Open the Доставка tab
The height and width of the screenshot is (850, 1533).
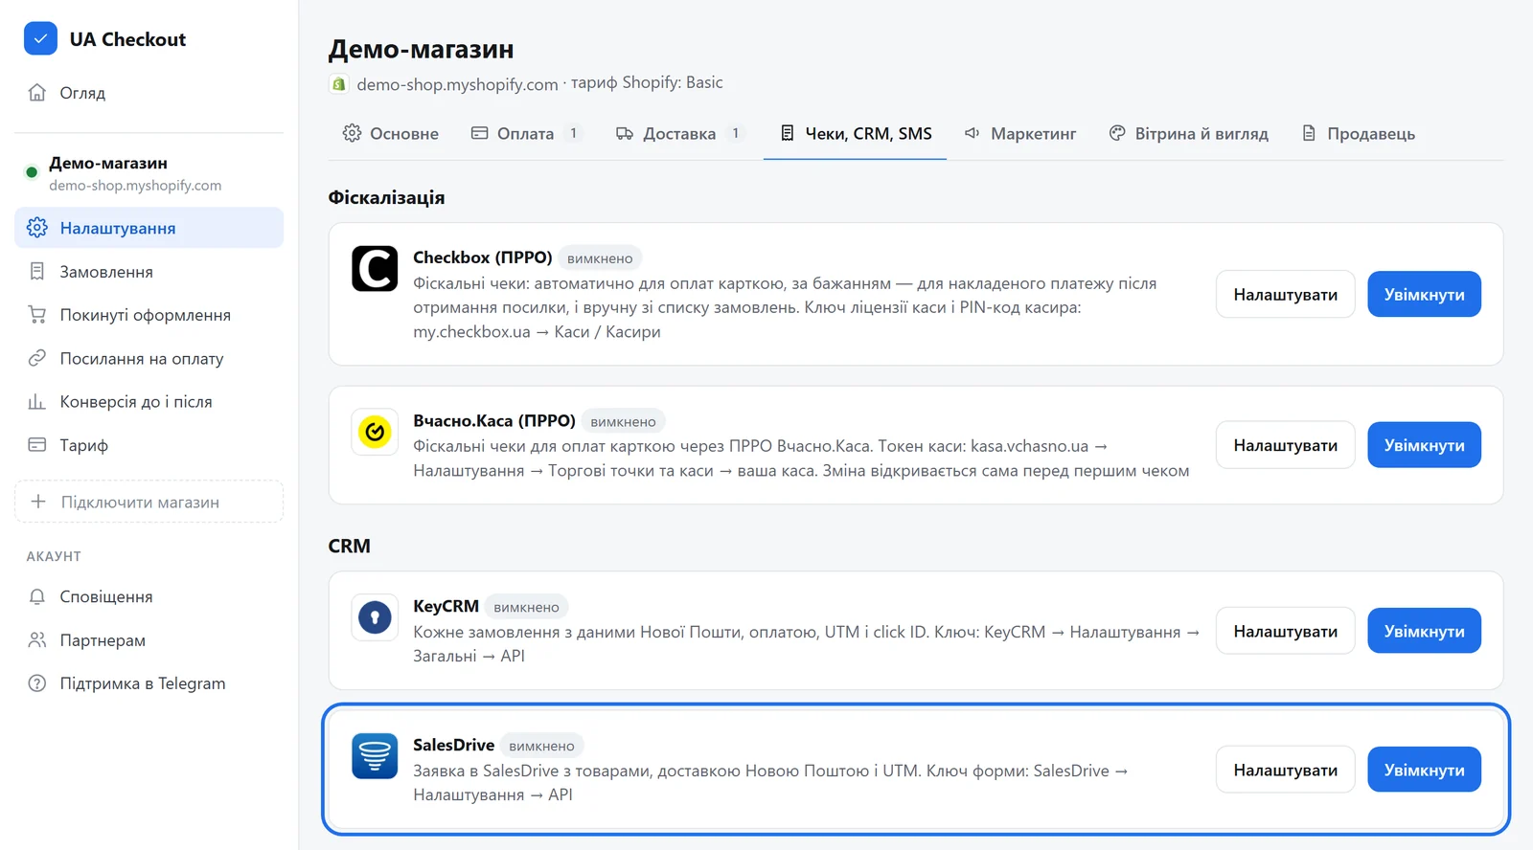click(x=679, y=134)
